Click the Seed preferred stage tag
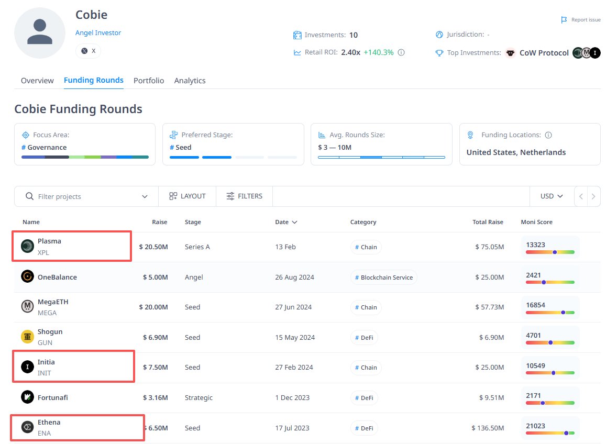 click(x=181, y=147)
